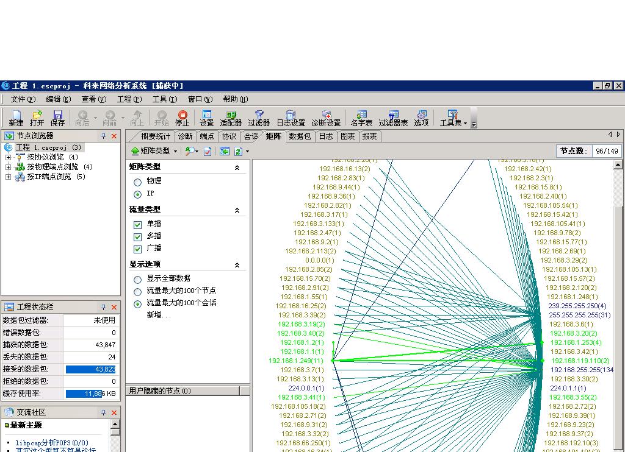The image size is (625, 452).
Task: Open 日志设置 (Log Settings) from toolbar
Action: point(291,118)
